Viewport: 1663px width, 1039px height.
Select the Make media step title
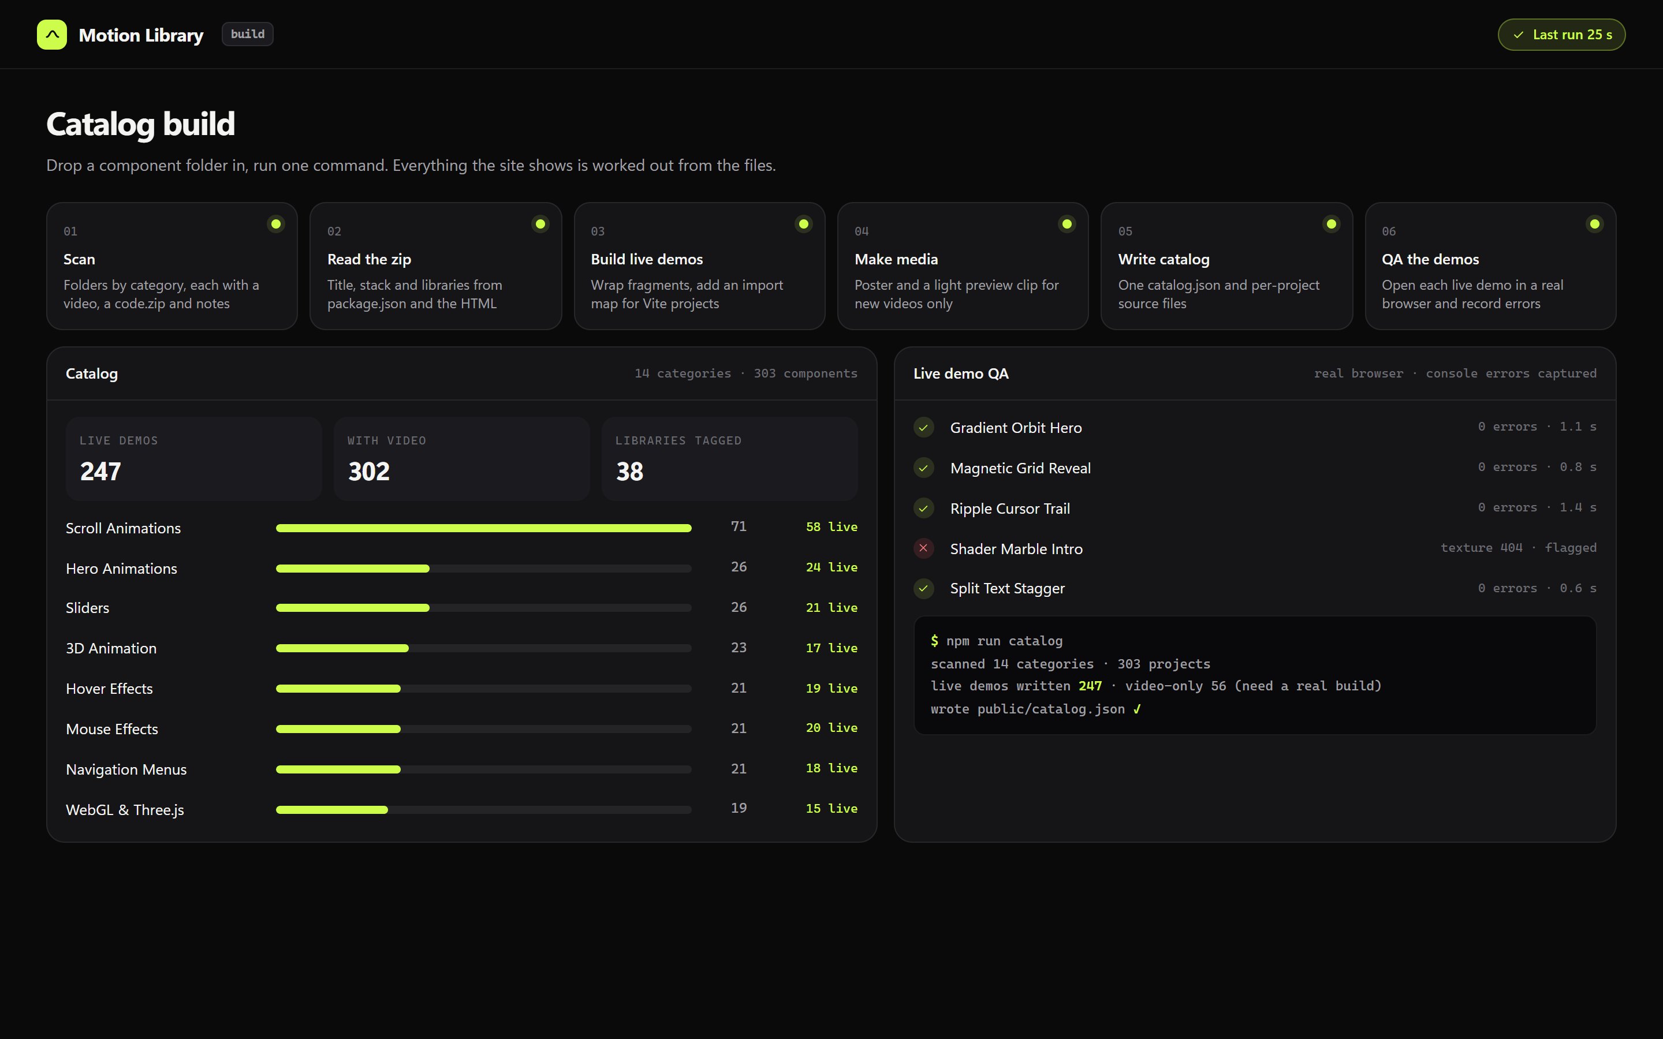(896, 259)
